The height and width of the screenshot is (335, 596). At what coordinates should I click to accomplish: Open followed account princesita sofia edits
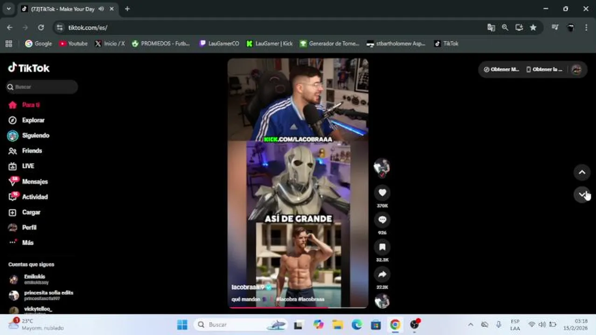[x=41, y=295]
